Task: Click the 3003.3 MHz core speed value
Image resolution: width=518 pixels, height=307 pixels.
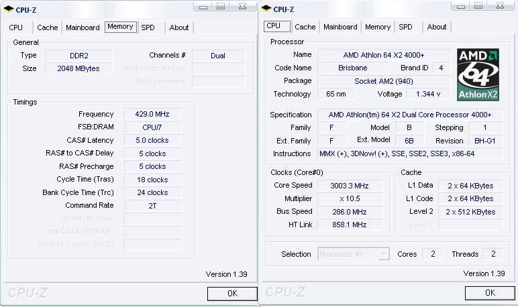Action: point(350,186)
